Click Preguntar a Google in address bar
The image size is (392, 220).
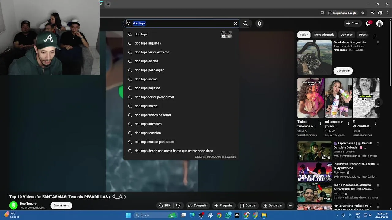(x=342, y=13)
